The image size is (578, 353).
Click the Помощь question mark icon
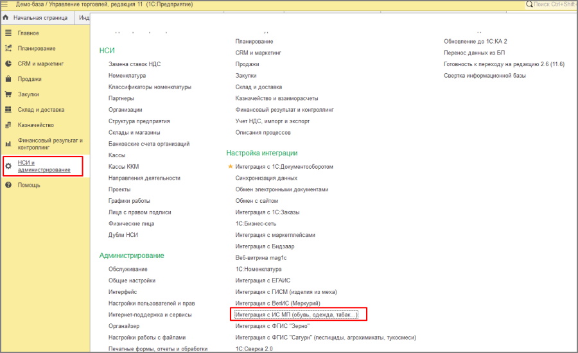(x=8, y=185)
